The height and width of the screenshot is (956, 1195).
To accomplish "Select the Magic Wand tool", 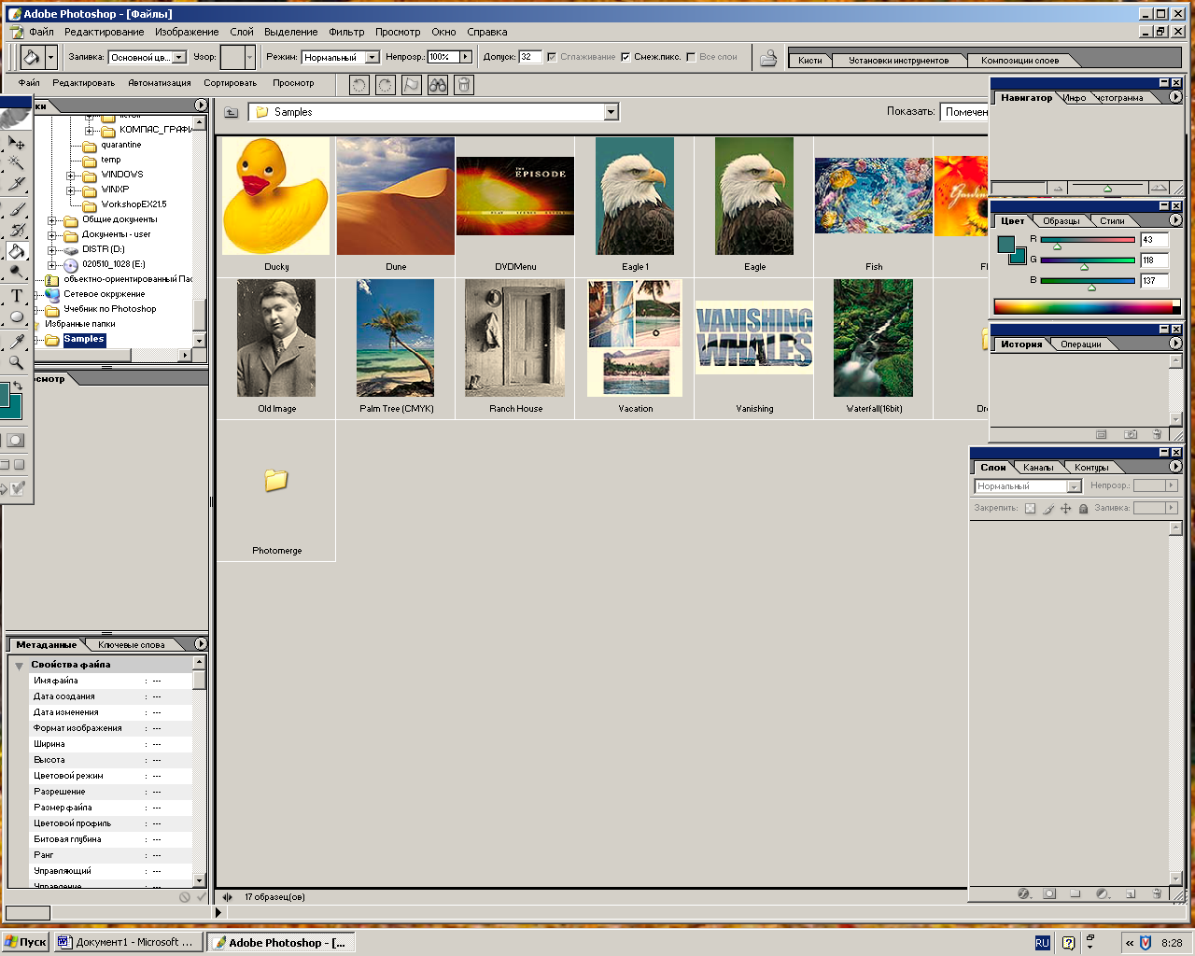I will pyautogui.click(x=16, y=163).
